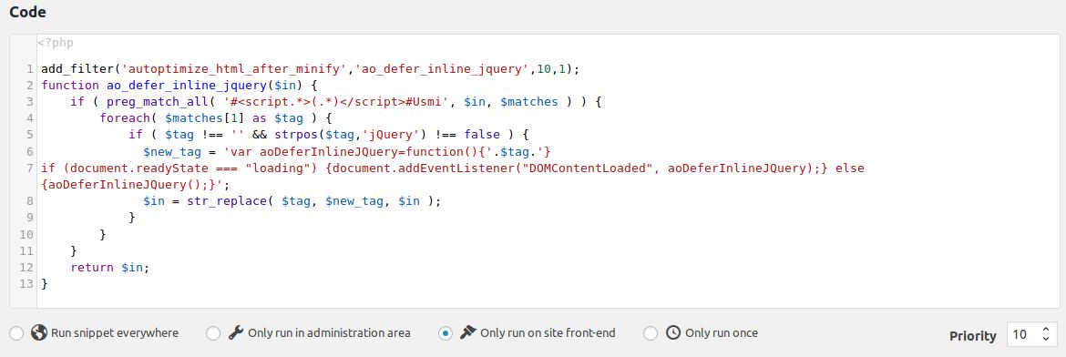Viewport: 1066px width, 357px height.
Task: Click line number 1 in the gutter
Action: click(30, 69)
